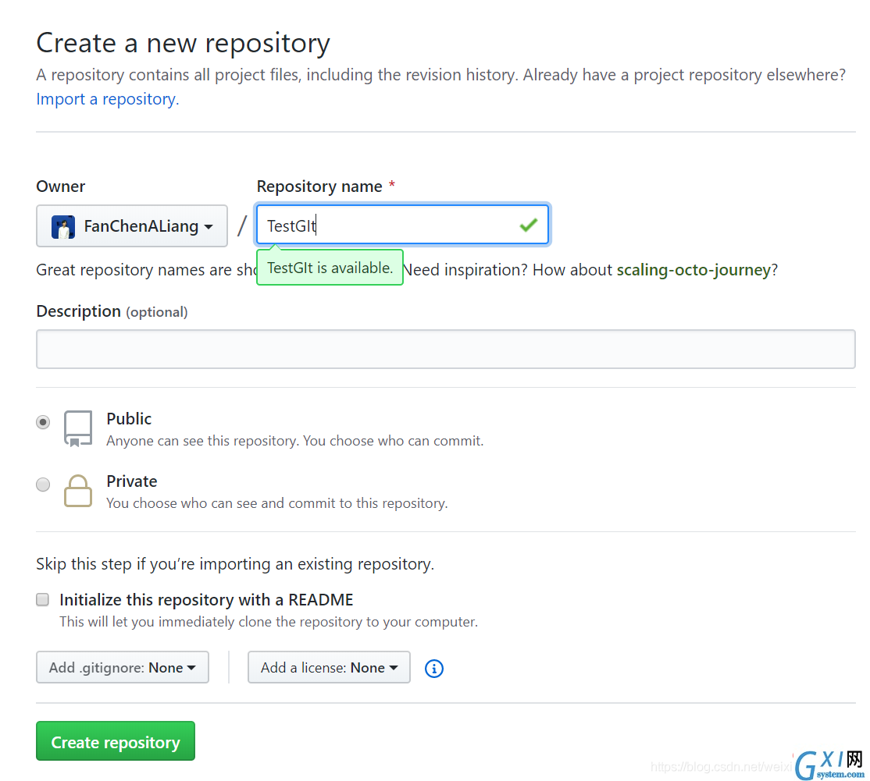
Task: Open the Add .gitignore dropdown
Action: (x=123, y=667)
